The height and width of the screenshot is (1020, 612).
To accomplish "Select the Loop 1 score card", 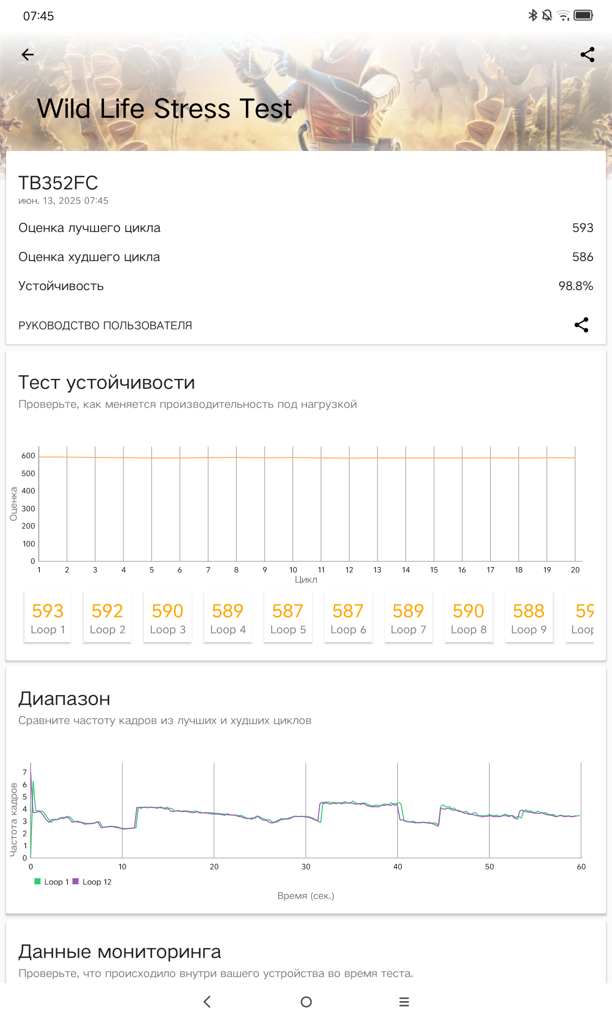I will [x=48, y=617].
